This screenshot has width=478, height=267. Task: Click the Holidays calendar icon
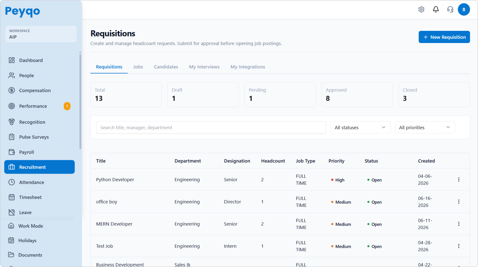11,240
